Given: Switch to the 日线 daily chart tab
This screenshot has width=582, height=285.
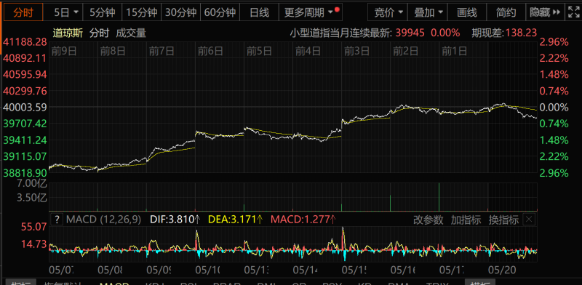Looking at the screenshot, I should [x=259, y=12].
